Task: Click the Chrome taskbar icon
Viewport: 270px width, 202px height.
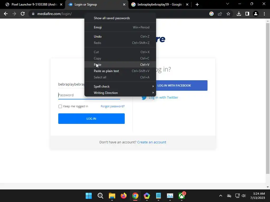Action: point(135,196)
